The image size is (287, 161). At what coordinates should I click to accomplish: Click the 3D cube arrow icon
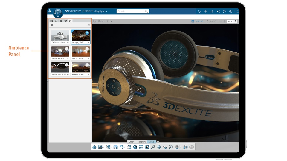coord(108,147)
